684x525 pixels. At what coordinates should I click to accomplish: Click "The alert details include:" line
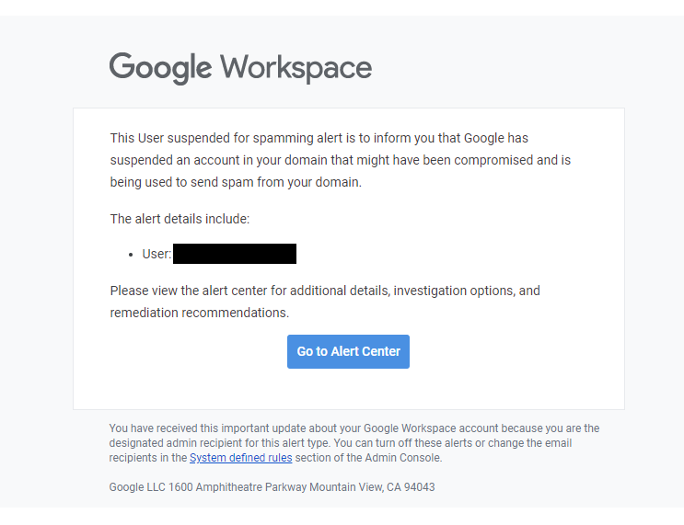point(180,219)
